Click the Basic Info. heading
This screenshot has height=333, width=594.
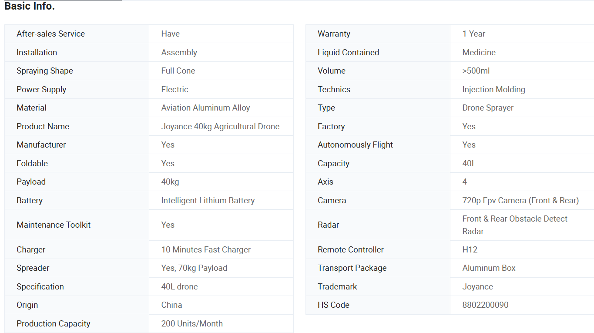pyautogui.click(x=30, y=7)
